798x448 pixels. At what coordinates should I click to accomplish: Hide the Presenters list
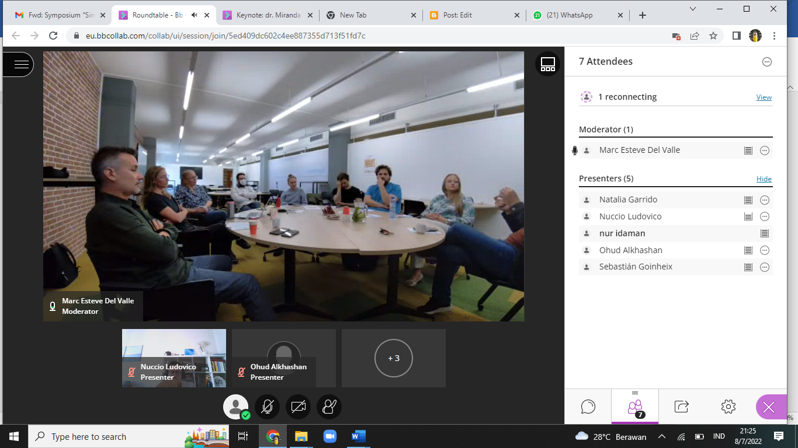click(764, 179)
